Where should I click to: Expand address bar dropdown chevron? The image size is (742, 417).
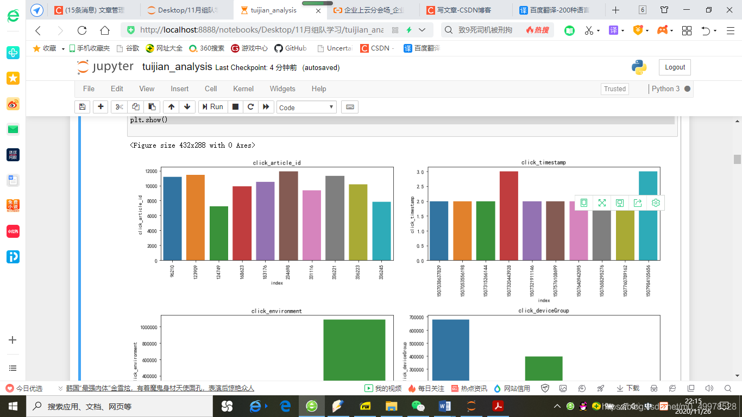pos(422,30)
